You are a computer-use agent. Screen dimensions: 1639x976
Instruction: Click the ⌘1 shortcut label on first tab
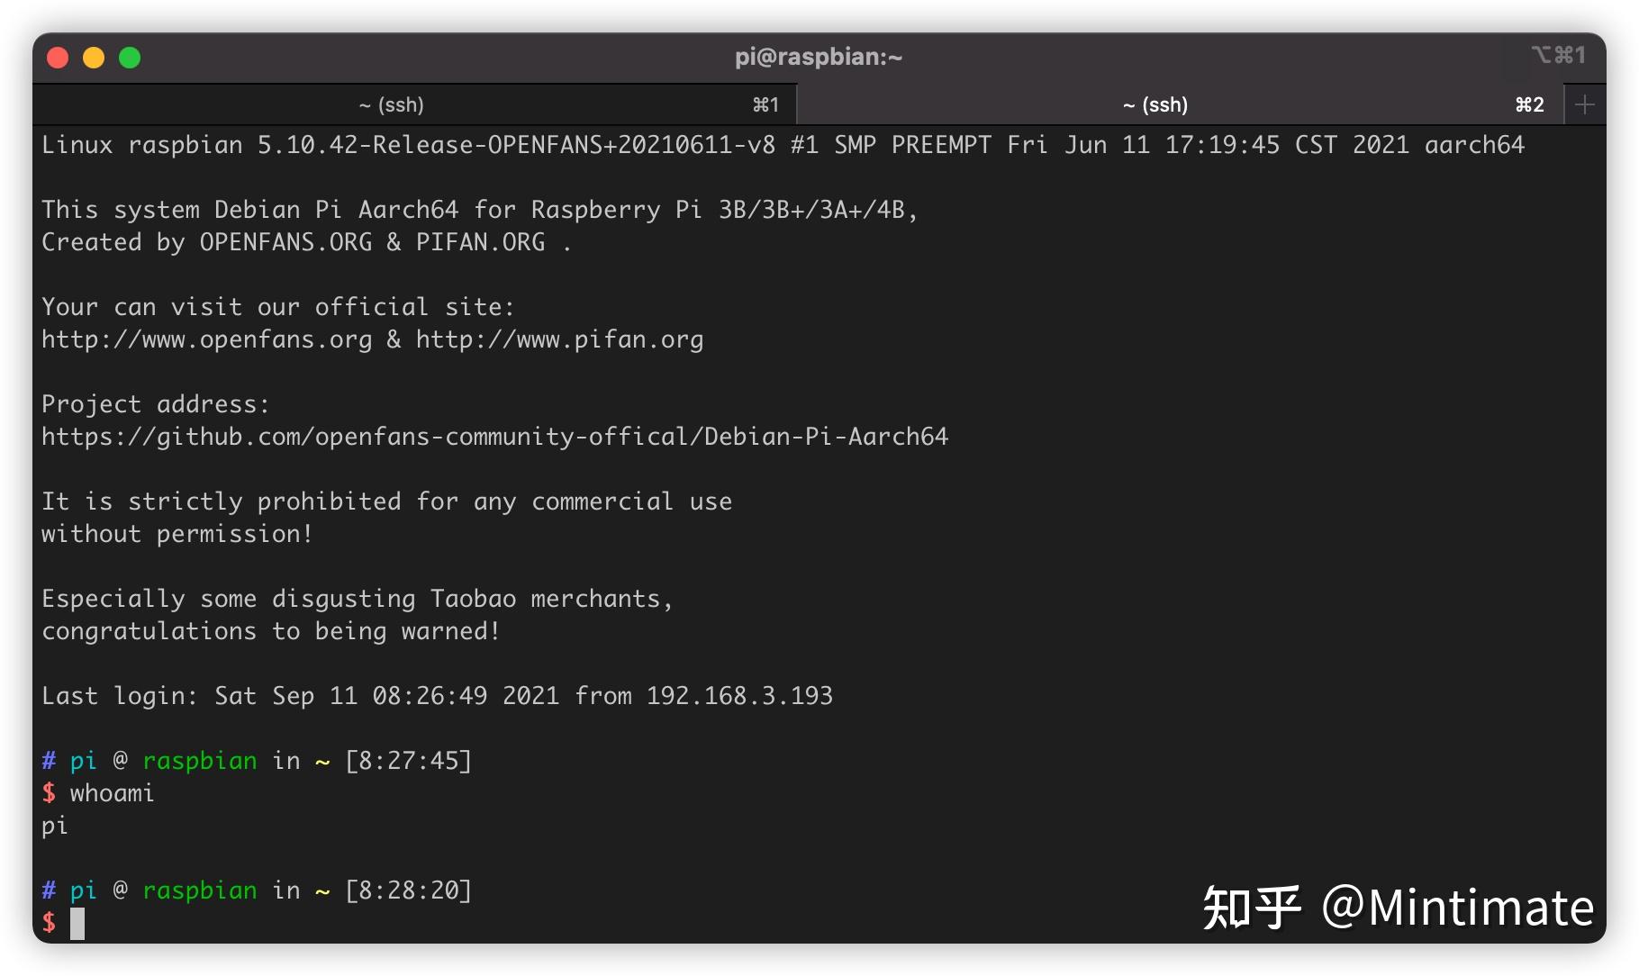[x=765, y=105]
